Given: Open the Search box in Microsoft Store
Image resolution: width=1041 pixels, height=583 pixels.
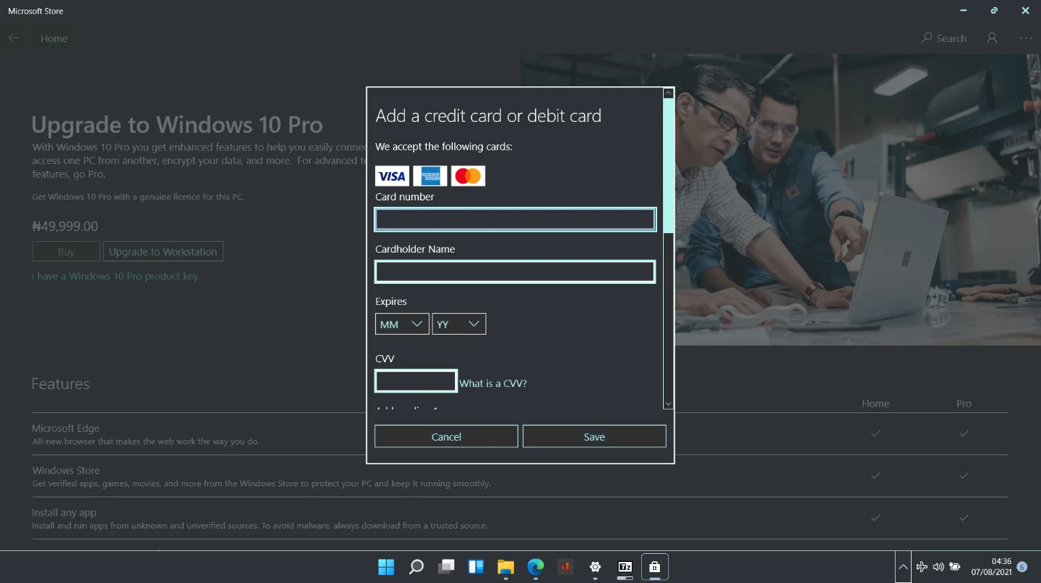Looking at the screenshot, I should 944,38.
